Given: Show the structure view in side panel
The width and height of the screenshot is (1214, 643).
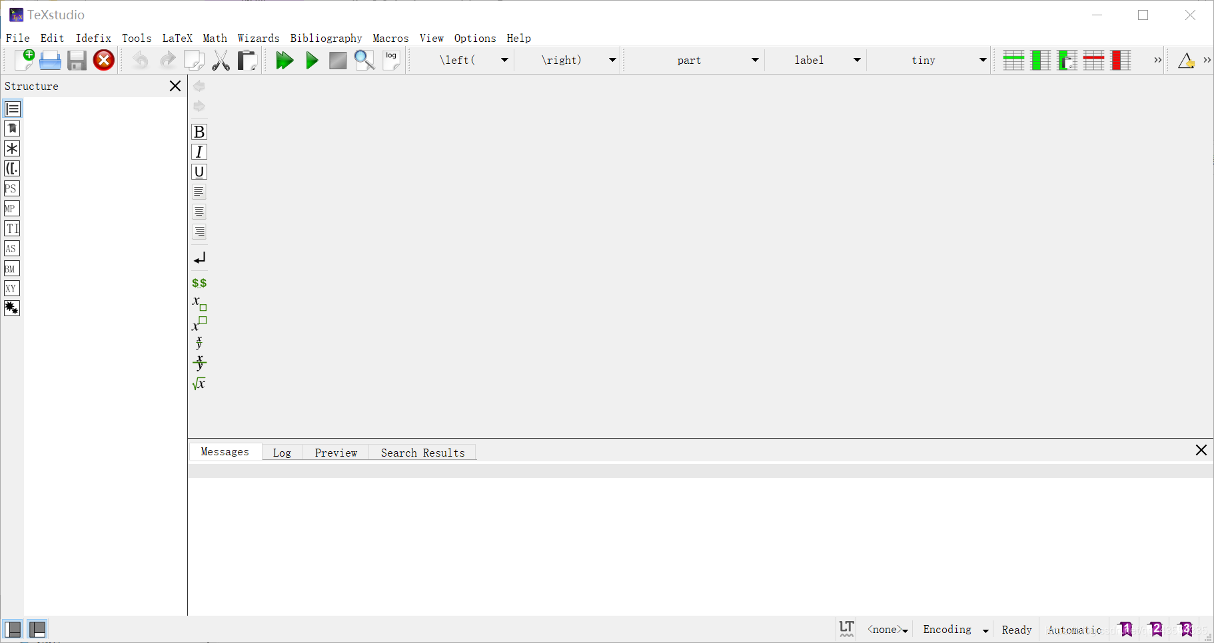Looking at the screenshot, I should (12, 108).
